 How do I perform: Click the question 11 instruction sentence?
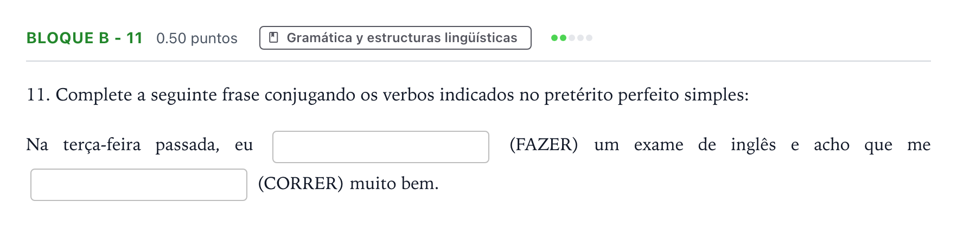pos(387,95)
